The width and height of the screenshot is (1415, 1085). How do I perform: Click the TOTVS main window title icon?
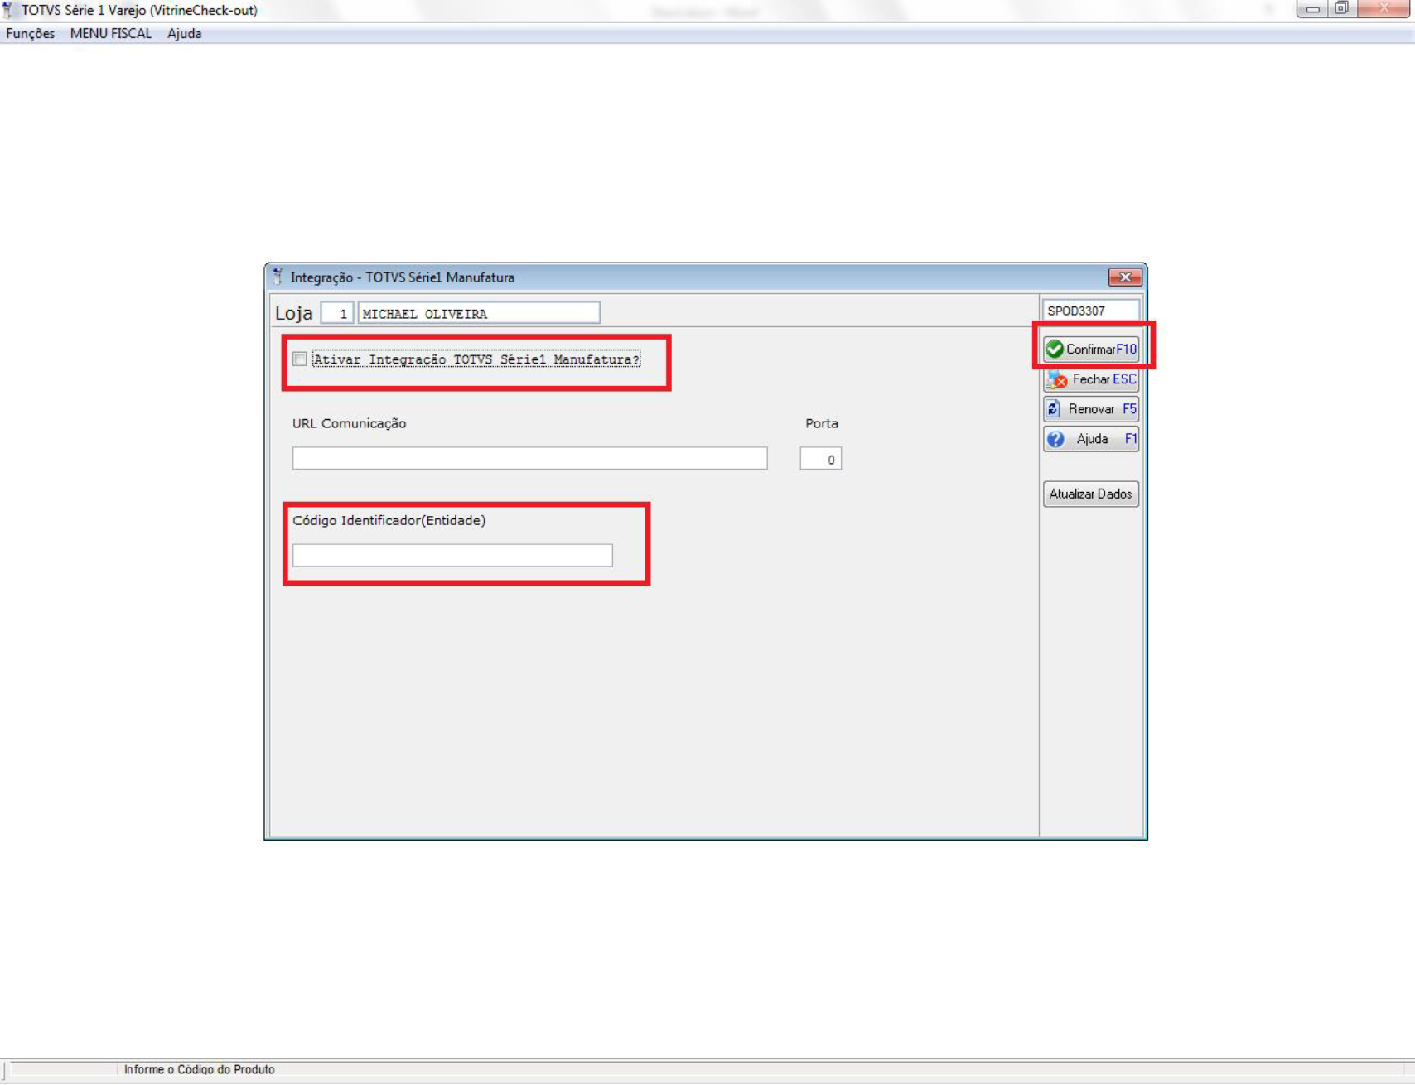tap(9, 10)
